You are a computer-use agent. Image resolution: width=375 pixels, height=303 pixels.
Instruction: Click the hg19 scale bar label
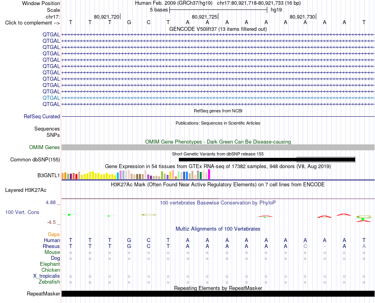(x=276, y=10)
